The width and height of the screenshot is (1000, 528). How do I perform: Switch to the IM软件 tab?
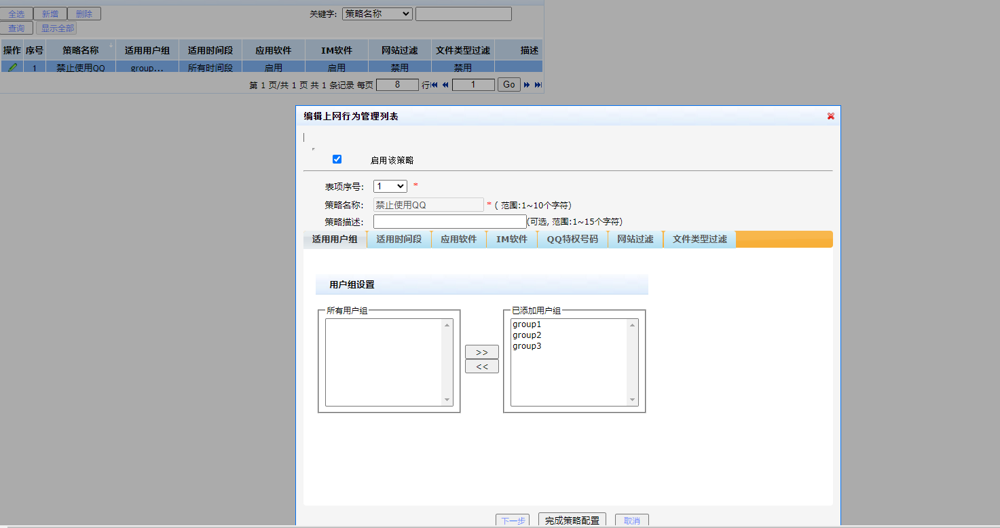[x=512, y=240]
